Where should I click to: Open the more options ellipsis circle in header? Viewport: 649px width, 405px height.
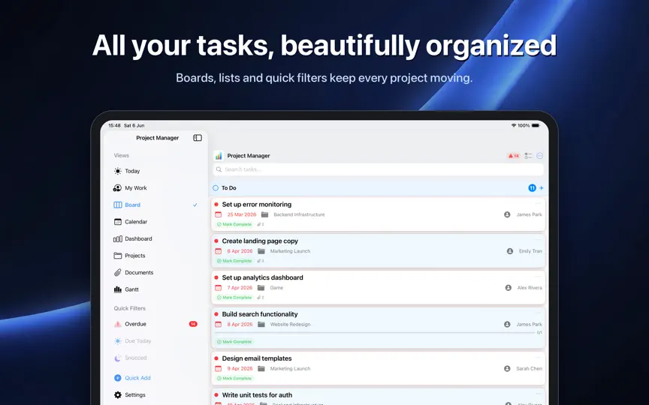(x=540, y=156)
